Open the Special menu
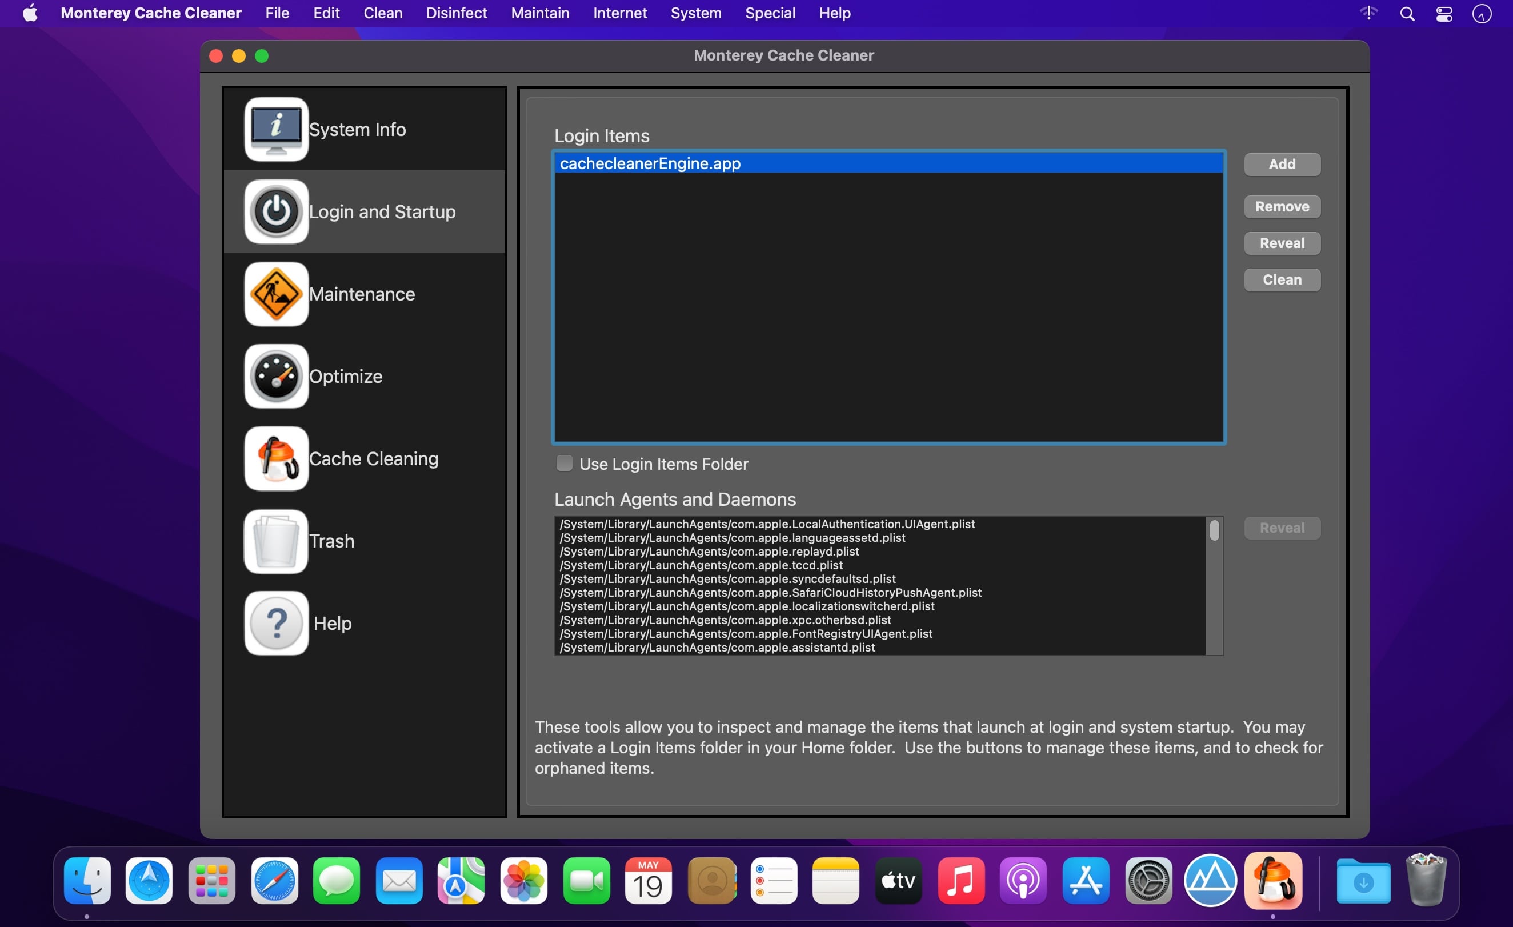Screen dimensions: 1513x927 [770, 13]
